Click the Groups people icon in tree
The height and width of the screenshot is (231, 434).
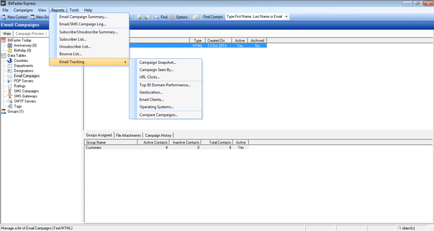point(4,111)
